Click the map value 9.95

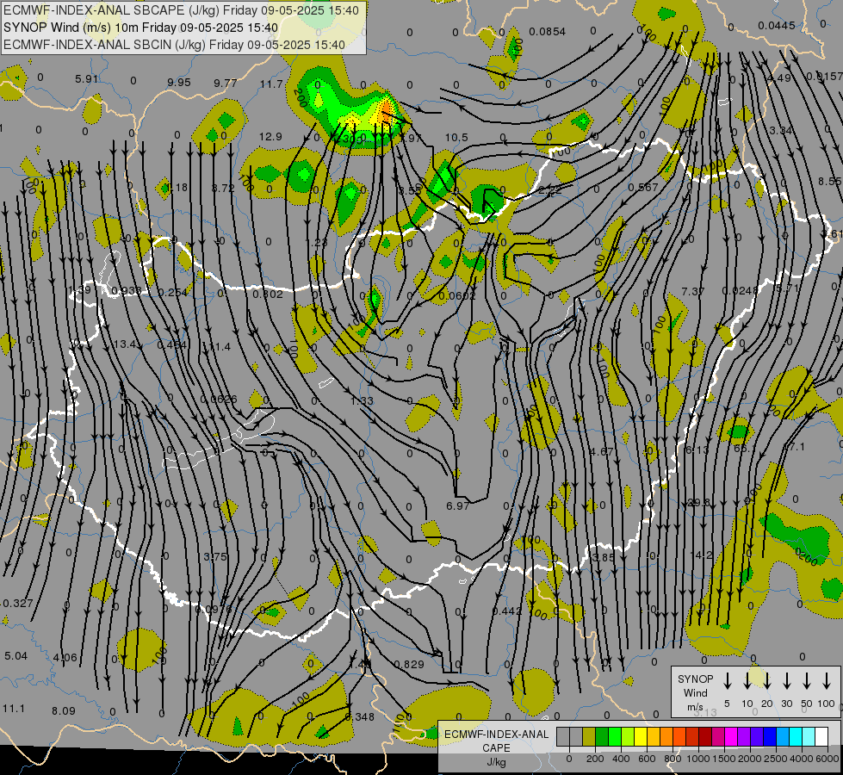(x=179, y=83)
